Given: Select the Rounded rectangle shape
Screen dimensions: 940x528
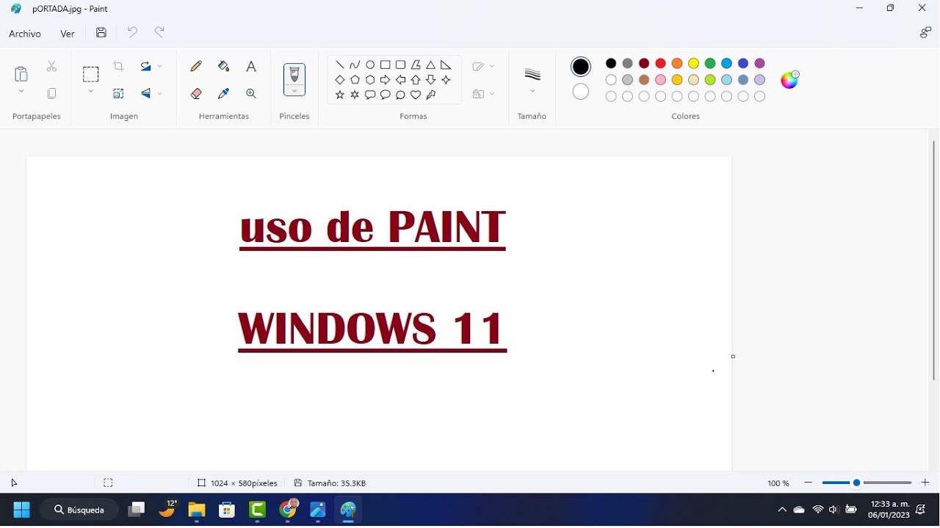Looking at the screenshot, I should (400, 65).
